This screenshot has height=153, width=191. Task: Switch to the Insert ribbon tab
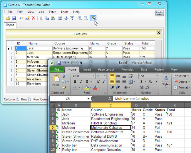87,70
